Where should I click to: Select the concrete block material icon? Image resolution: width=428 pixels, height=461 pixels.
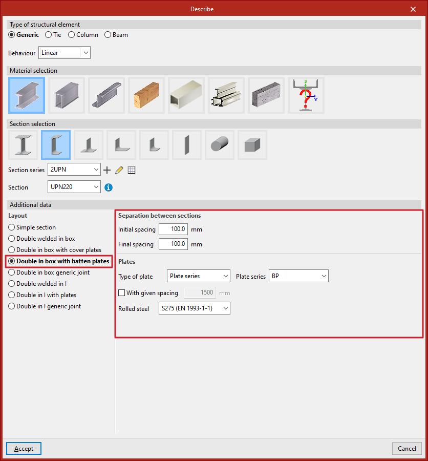[266, 95]
